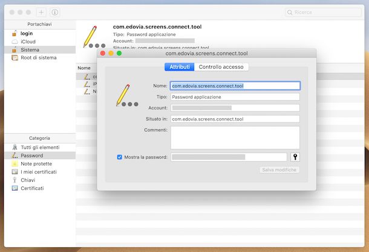The width and height of the screenshot is (369, 252).
Task: Click the main header com.edovia.screens.connect.tool title
Action: point(157,27)
